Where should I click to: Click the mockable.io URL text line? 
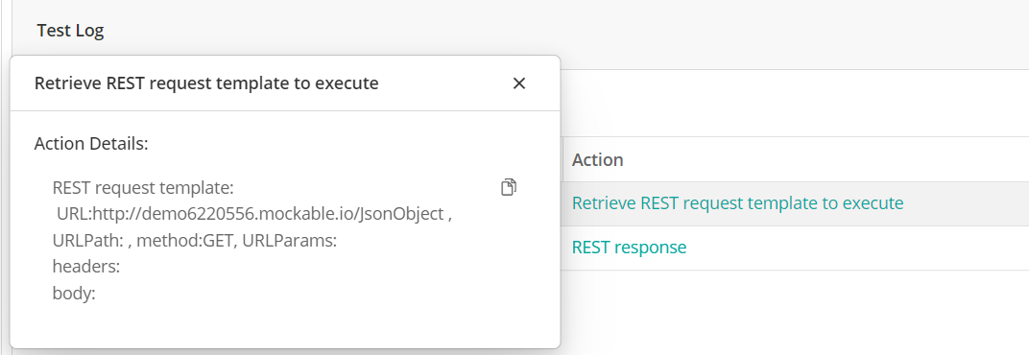[x=254, y=215]
